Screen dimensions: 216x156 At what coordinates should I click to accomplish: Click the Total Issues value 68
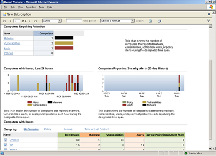(78, 140)
